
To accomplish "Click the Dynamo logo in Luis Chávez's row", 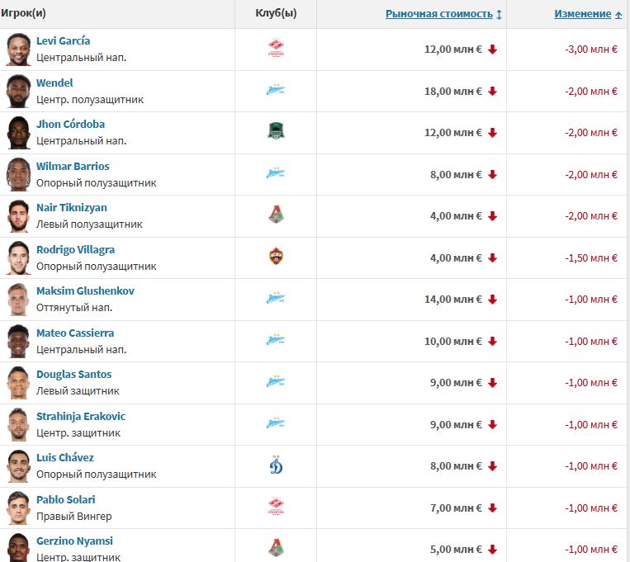I will click(x=276, y=465).
